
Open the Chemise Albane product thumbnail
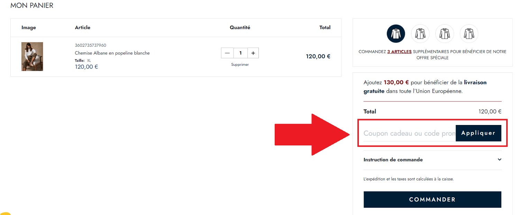pos(32,56)
